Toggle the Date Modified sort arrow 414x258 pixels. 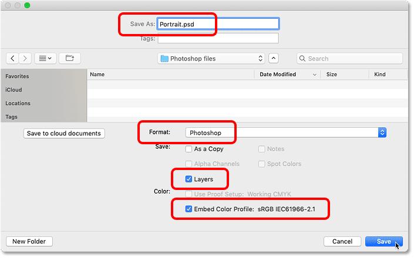314,74
